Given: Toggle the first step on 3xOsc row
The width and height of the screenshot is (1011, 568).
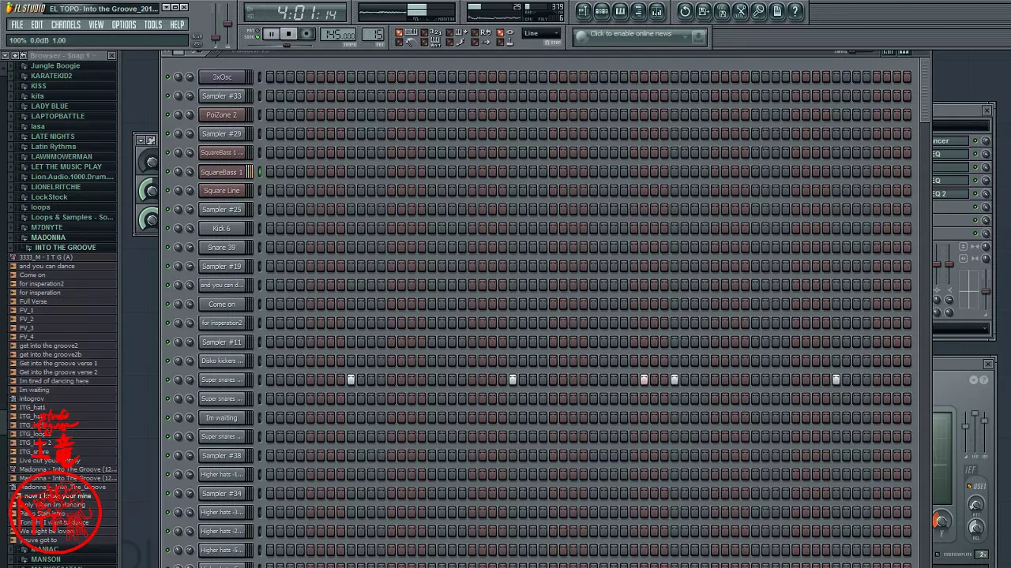Looking at the screenshot, I should [x=270, y=77].
